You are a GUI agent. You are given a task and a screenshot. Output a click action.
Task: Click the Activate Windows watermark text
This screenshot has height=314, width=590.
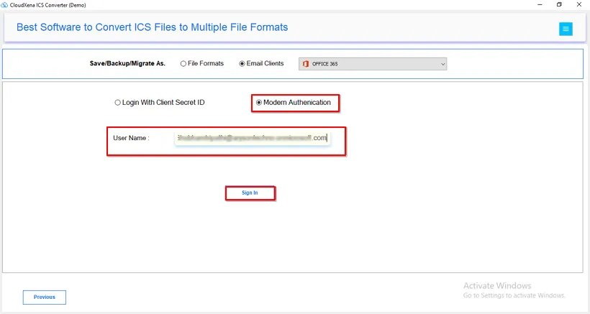pyautogui.click(x=497, y=285)
